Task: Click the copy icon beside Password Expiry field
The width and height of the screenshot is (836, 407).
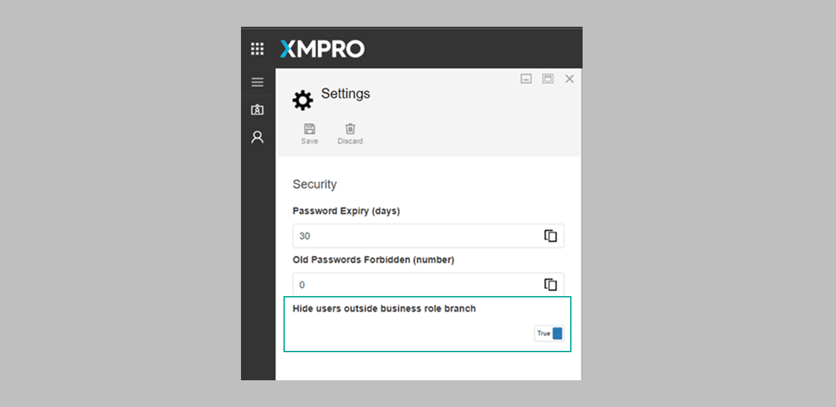Action: (549, 235)
